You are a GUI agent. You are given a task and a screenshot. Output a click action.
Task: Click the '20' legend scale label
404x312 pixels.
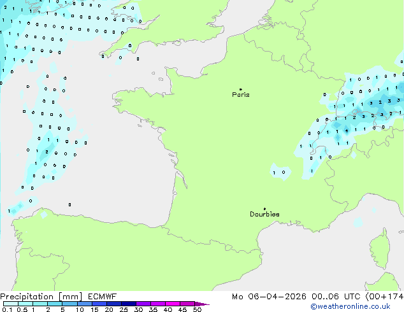pyautogui.click(x=109, y=309)
